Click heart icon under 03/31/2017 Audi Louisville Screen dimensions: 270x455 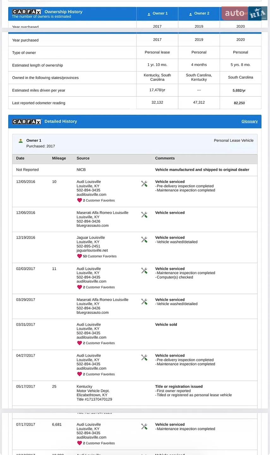(80, 343)
